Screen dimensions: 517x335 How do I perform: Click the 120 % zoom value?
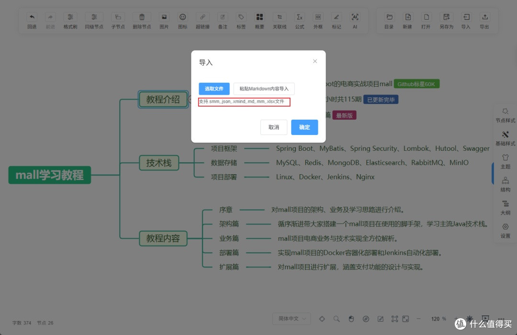(438, 319)
